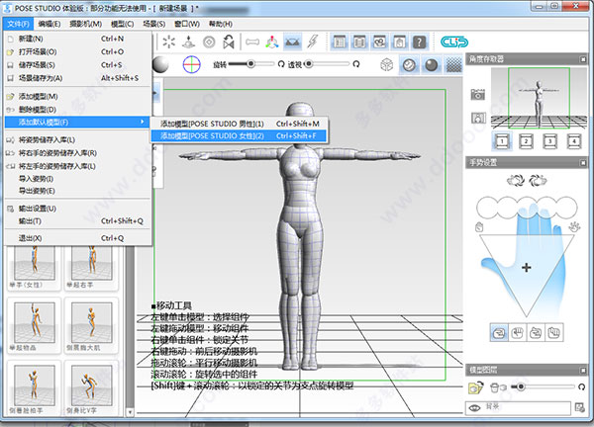Adjust the 旋转 rotation slider handle
The width and height of the screenshot is (594, 427).
(x=250, y=64)
